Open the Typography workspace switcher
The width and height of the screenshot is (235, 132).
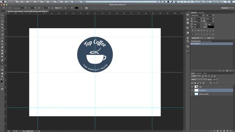click(x=227, y=8)
